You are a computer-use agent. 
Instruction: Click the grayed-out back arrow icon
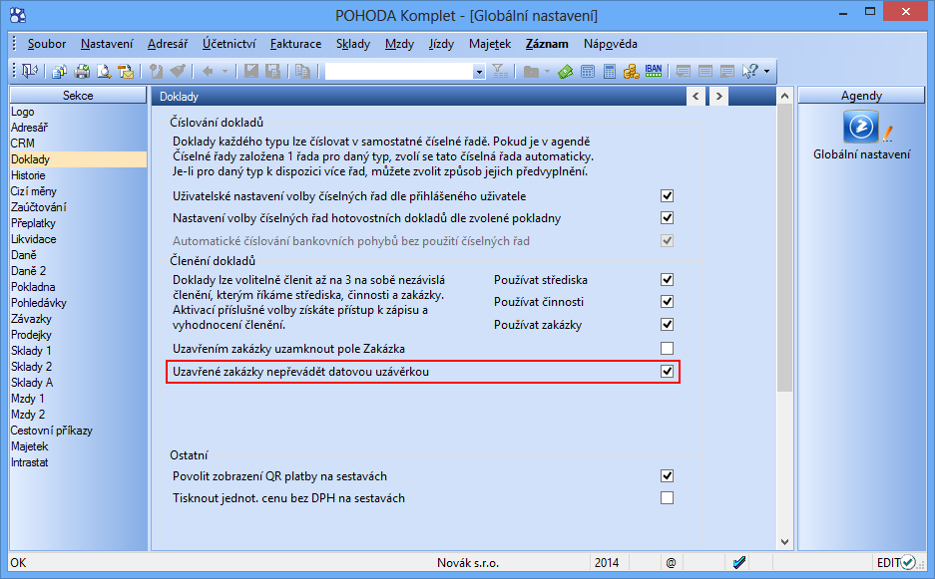[x=208, y=72]
